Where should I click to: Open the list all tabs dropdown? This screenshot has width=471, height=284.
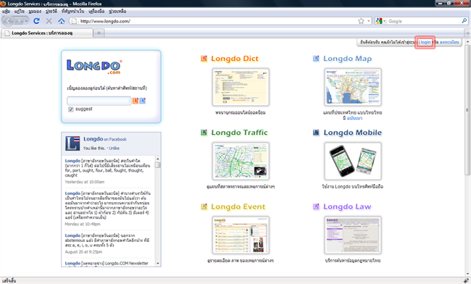[x=467, y=33]
